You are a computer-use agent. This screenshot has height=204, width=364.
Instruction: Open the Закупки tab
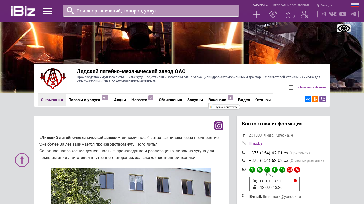click(195, 100)
